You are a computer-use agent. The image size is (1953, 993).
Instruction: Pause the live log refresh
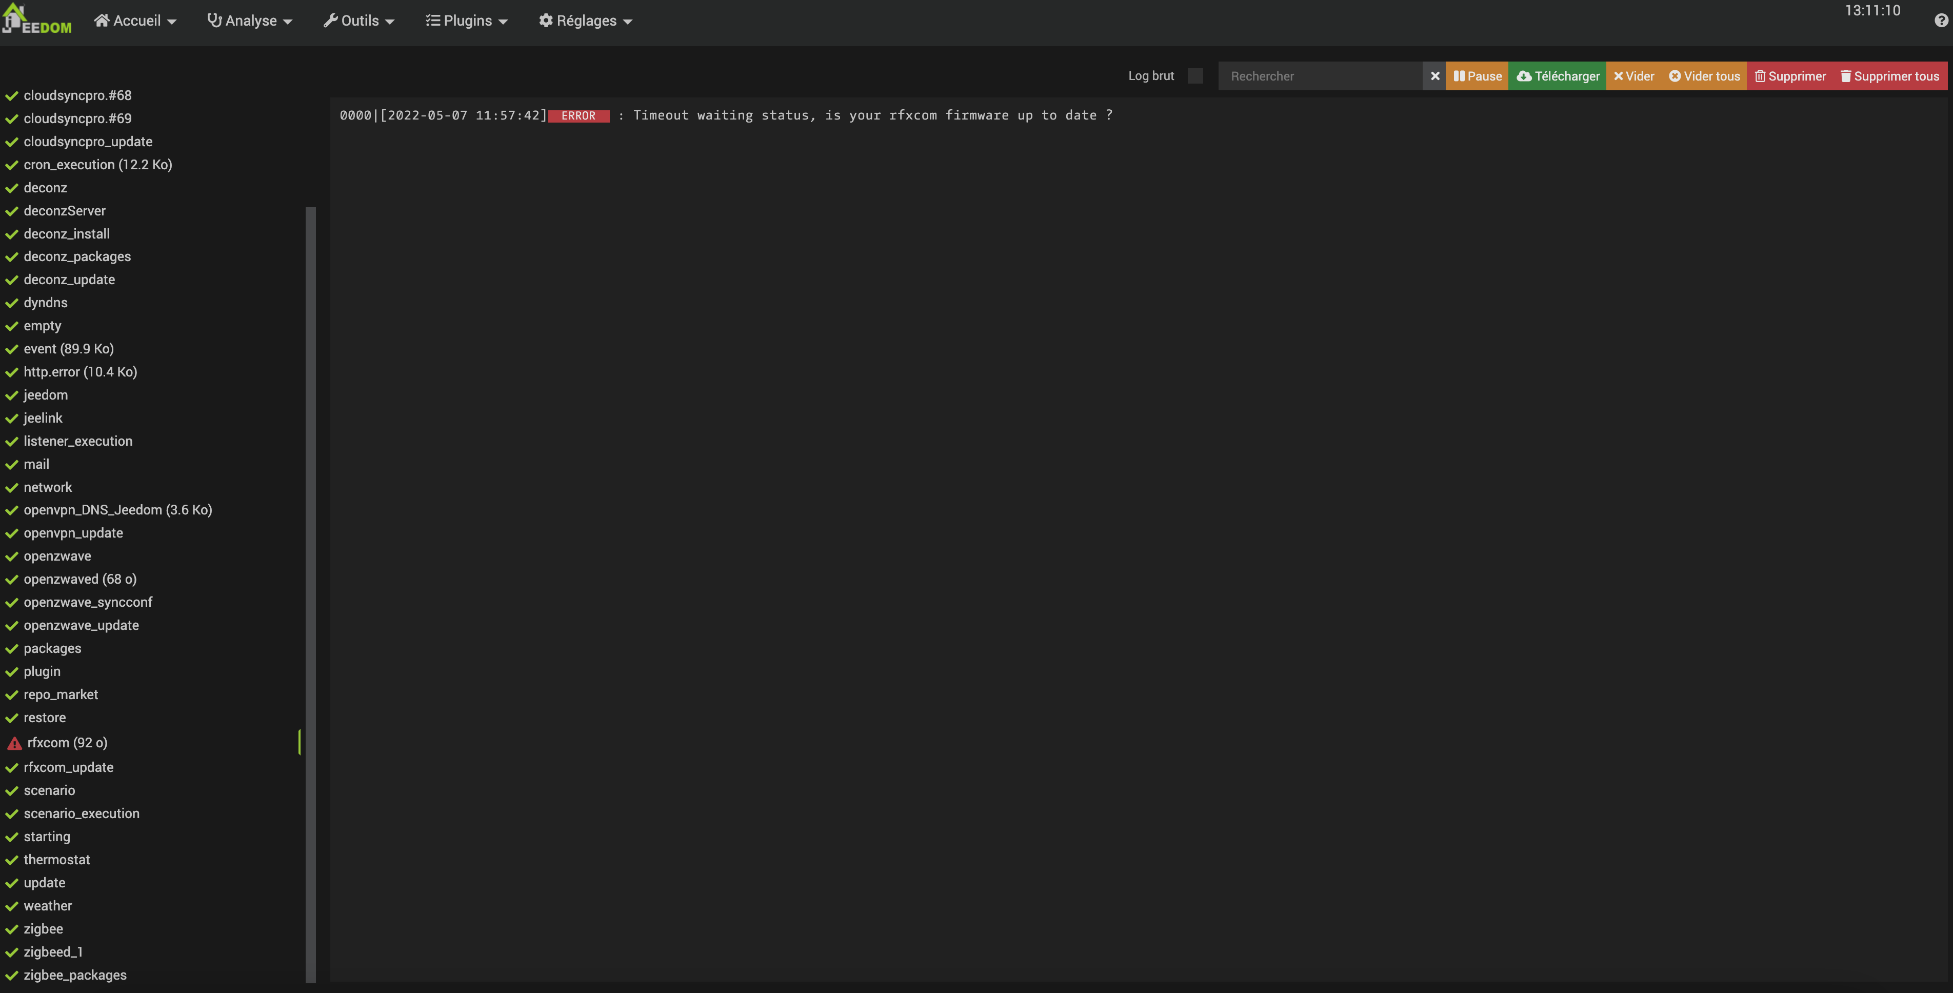pos(1477,76)
